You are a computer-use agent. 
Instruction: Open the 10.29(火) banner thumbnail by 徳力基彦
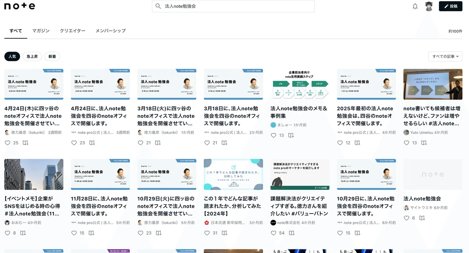167,174
